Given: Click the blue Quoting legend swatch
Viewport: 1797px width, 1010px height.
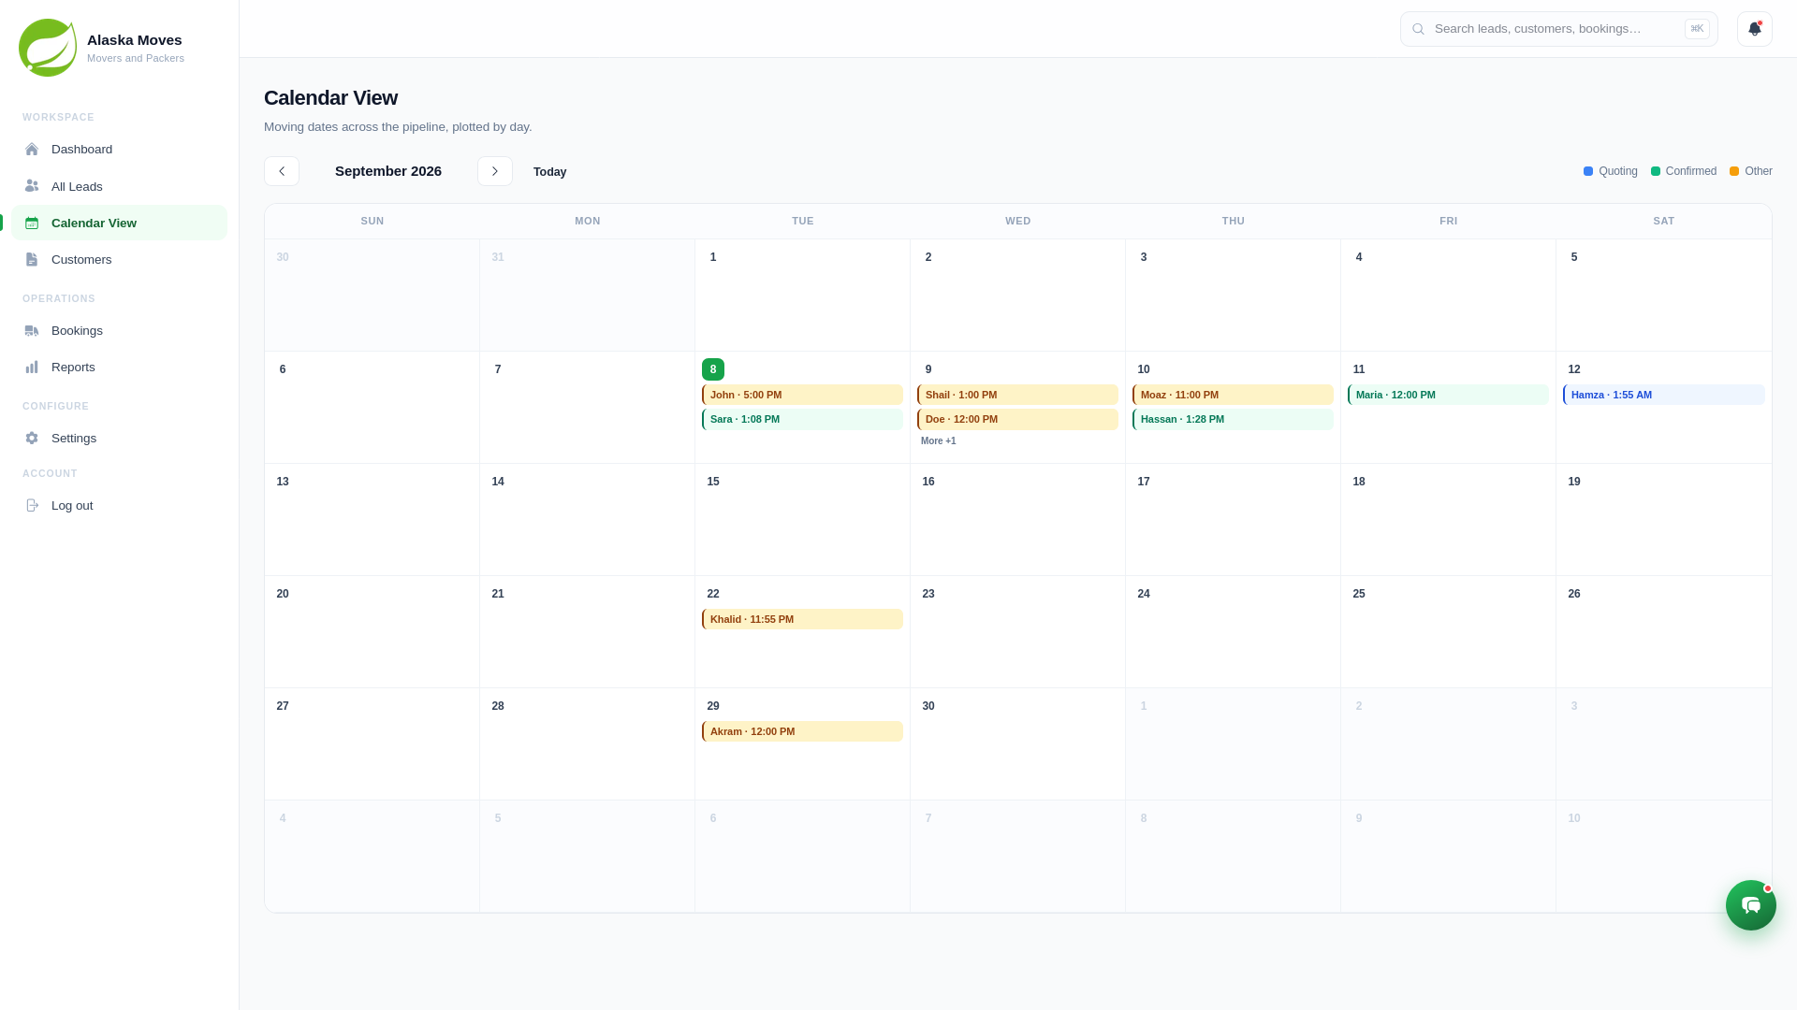Looking at the screenshot, I should tap(1588, 171).
